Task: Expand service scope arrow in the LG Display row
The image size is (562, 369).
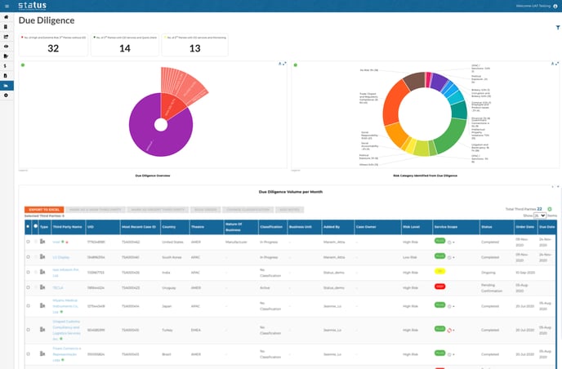Action: (453, 257)
